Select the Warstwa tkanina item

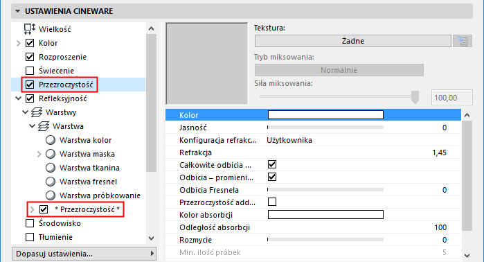pos(89,168)
